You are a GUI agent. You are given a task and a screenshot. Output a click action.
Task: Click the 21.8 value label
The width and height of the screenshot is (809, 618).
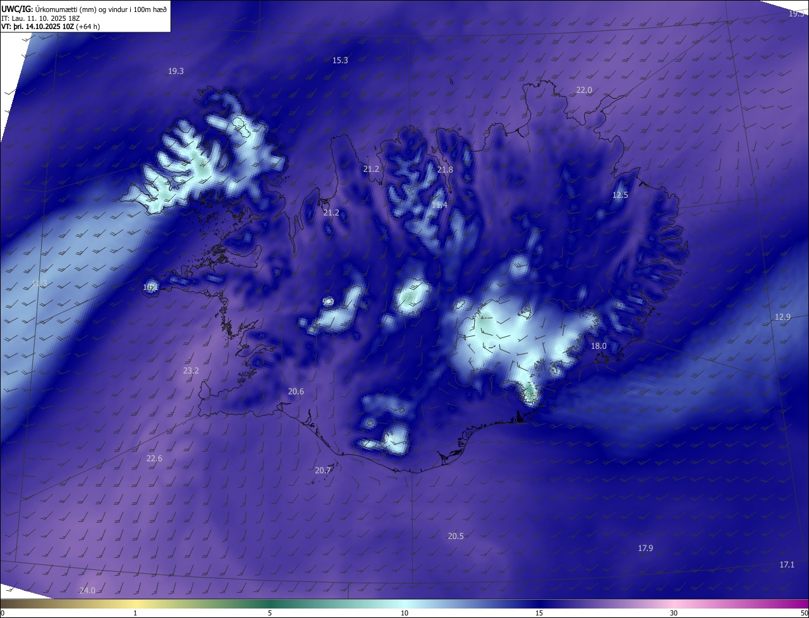click(445, 170)
